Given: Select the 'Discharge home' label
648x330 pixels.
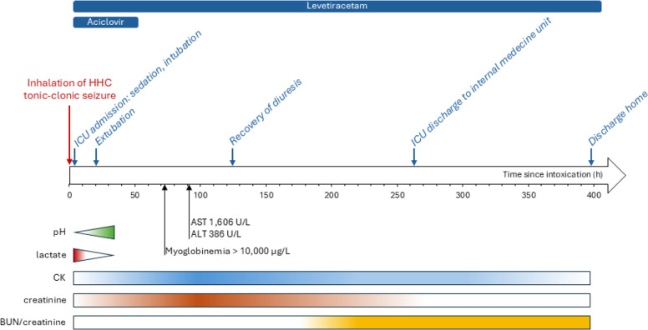Looking at the screenshot, I should coord(617,119).
